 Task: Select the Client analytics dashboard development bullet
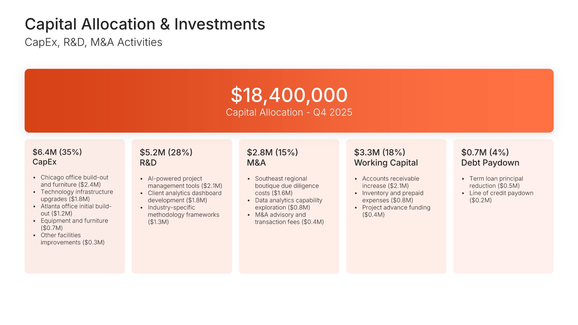click(x=184, y=197)
